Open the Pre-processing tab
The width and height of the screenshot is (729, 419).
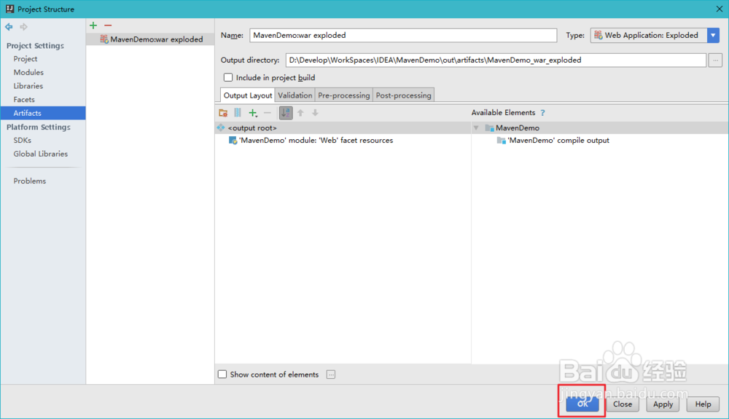(343, 95)
